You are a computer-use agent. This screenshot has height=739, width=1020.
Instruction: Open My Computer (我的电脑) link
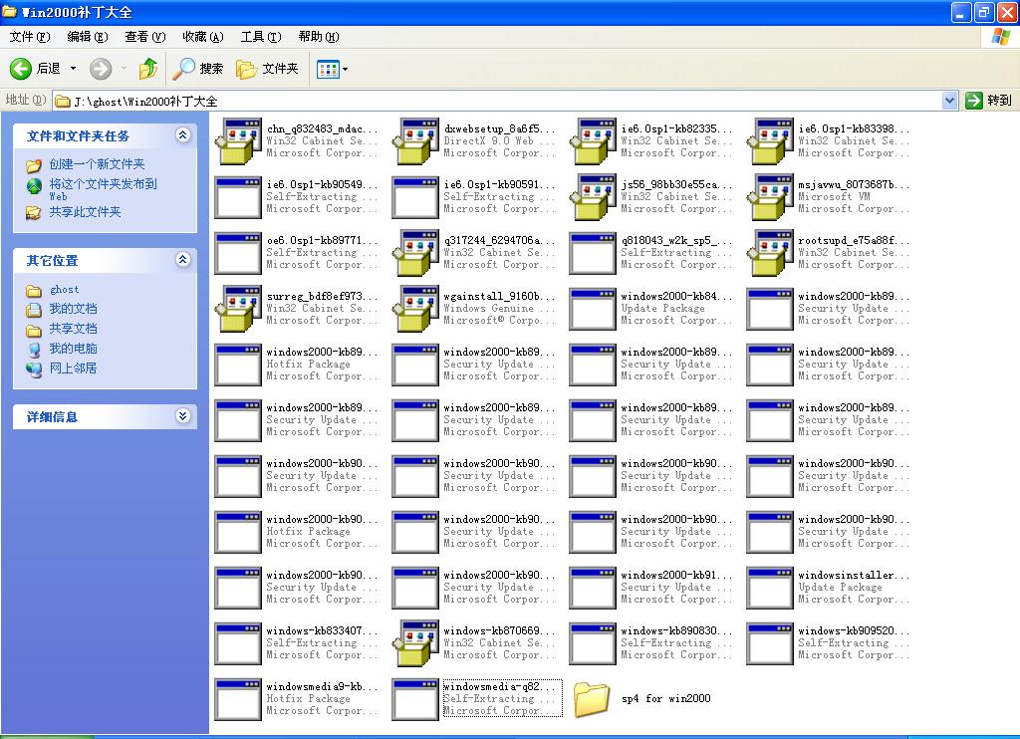(x=73, y=348)
